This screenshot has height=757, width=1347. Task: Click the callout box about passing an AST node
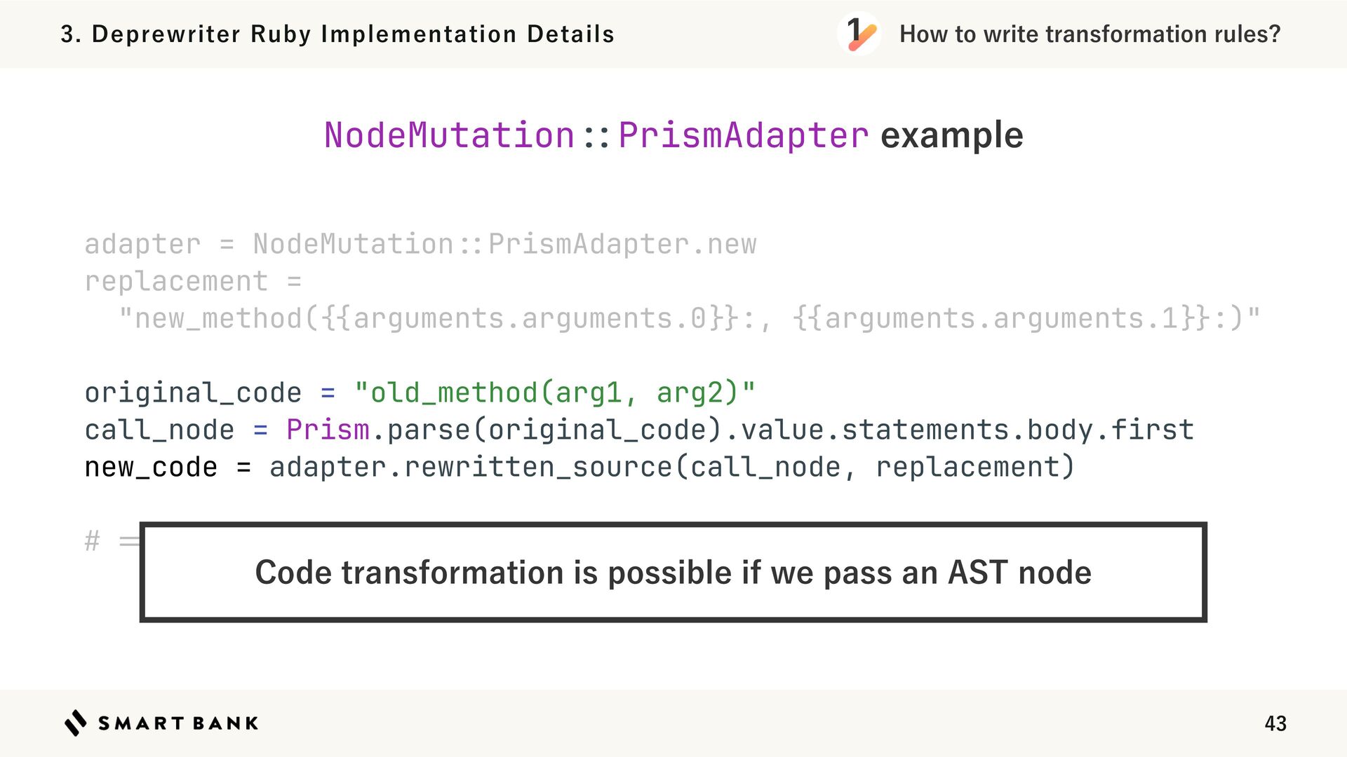click(x=673, y=572)
